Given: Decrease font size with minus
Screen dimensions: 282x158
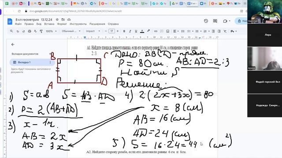Looking at the screenshot, I should (x=106, y=31).
